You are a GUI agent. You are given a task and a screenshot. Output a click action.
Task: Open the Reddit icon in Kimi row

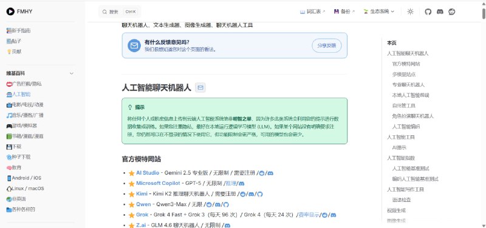[243, 194]
